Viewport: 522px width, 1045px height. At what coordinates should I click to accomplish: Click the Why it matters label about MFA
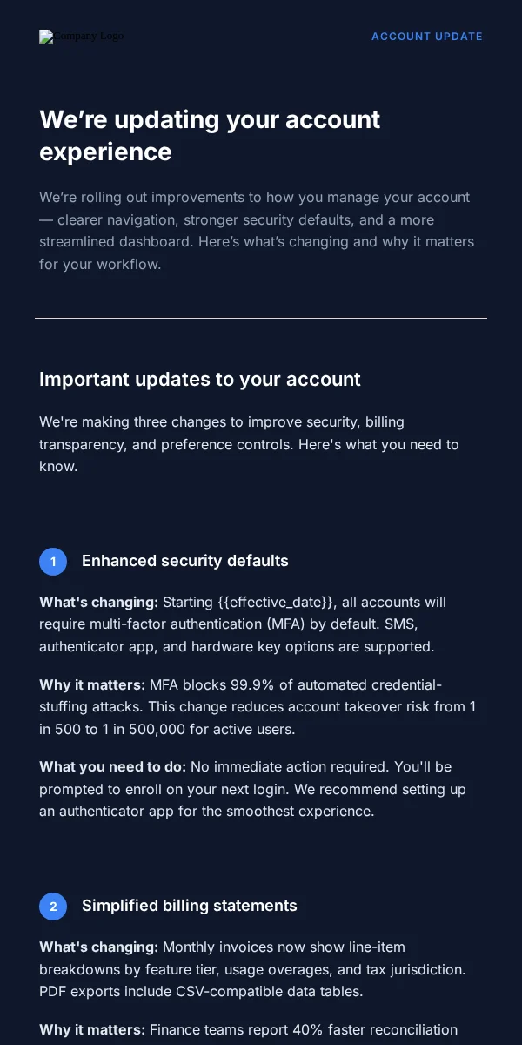pos(92,684)
